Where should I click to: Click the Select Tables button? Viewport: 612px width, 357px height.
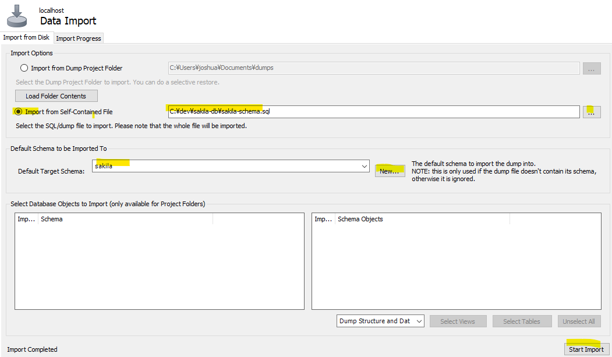[522, 321]
